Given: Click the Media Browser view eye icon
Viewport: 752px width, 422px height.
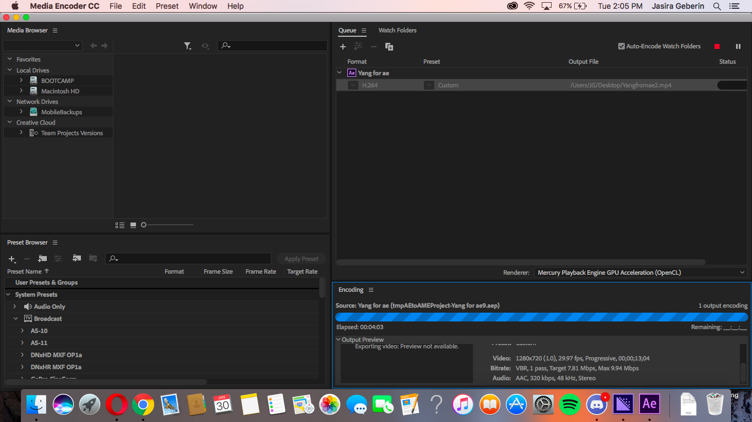Looking at the screenshot, I should pos(205,46).
